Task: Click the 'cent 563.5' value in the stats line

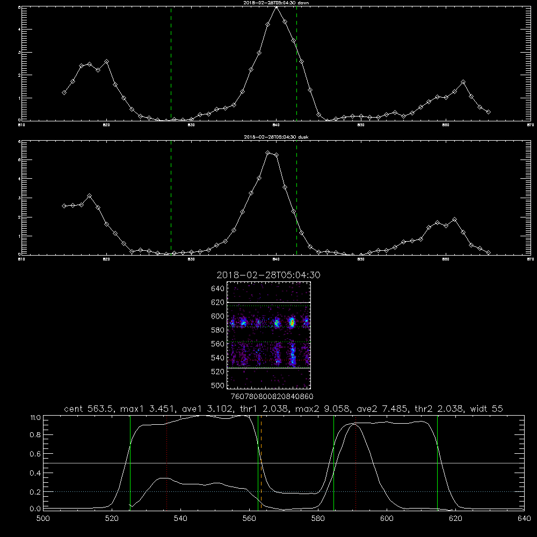Action: pyautogui.click(x=89, y=409)
